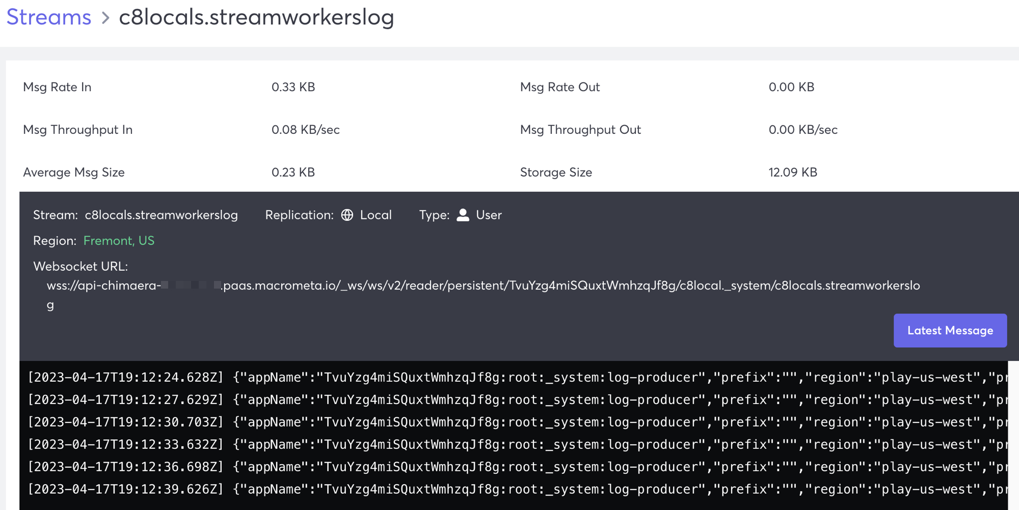Click the Latest Message button
The image size is (1019, 510).
(950, 330)
